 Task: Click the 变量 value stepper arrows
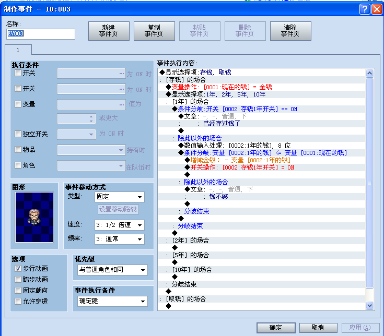(91, 119)
